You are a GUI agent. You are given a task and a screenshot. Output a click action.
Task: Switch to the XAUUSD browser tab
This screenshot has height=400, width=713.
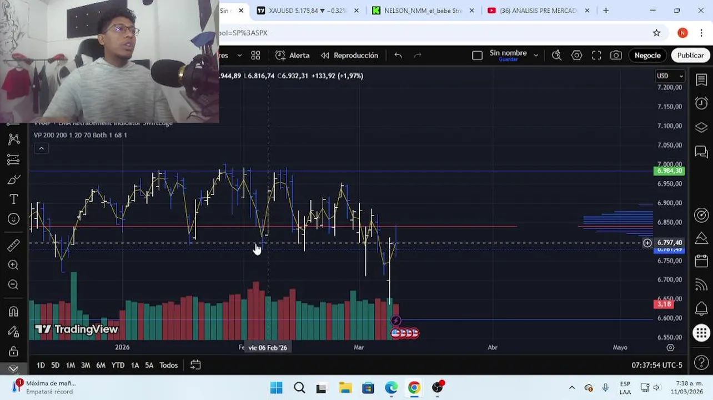click(x=307, y=11)
